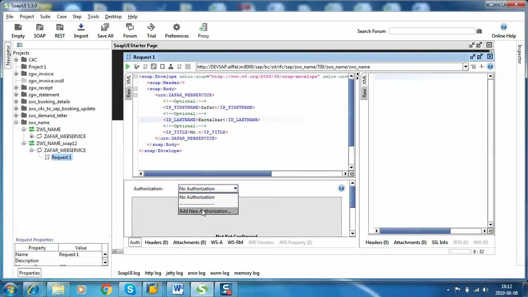Click the Authorization help icon
This screenshot has width=528, height=297.
tap(341, 189)
